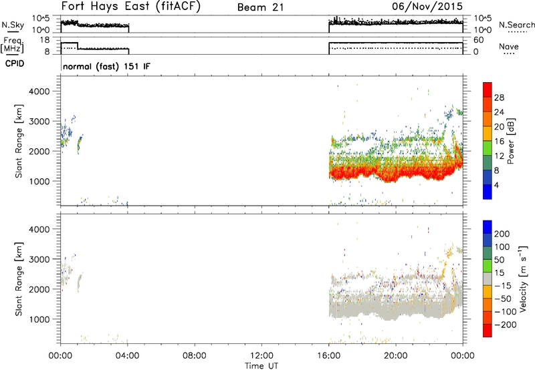Click '1000' on the Power panel range axis

point(39,181)
